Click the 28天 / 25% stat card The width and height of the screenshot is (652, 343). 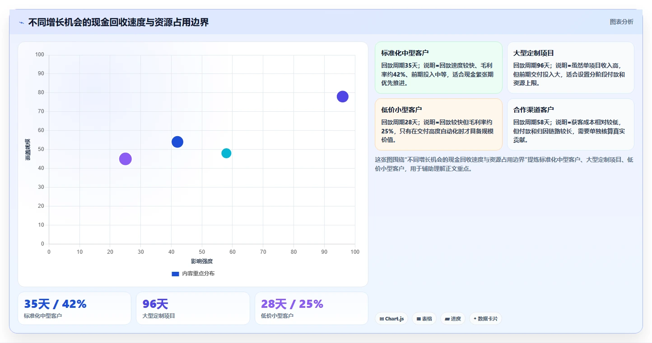(x=311, y=308)
